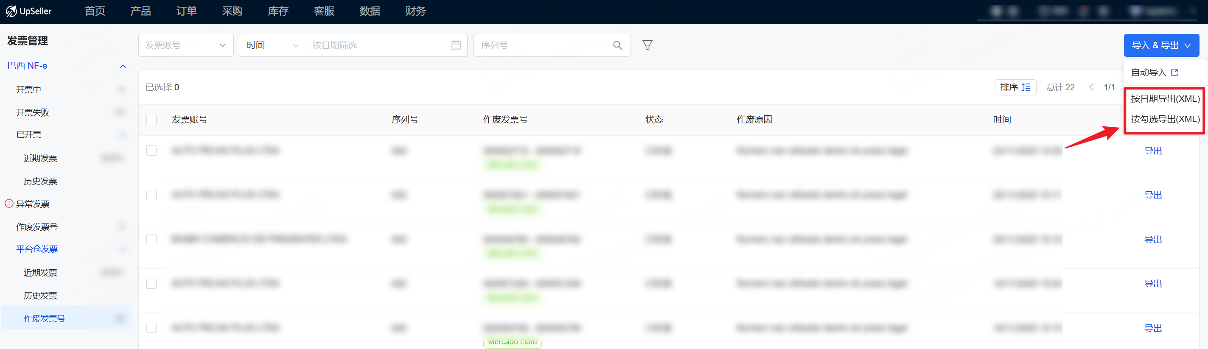Viewport: 1208px width, 349px height.
Task: Click the 导入 & 导出 button
Action: click(x=1160, y=45)
